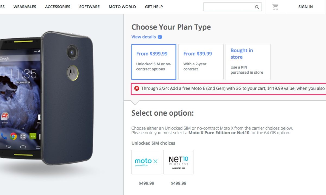Click the red promo asterisk icon
The image size is (326, 195).
click(137, 89)
